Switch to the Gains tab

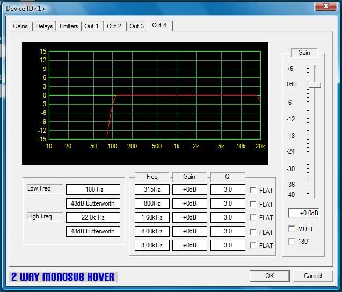(20, 26)
